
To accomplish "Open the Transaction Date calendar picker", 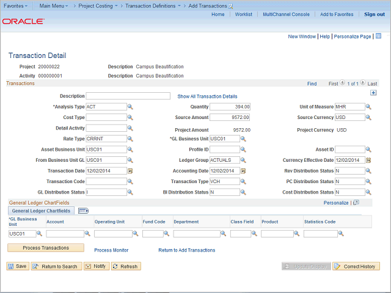I will pos(130,171).
